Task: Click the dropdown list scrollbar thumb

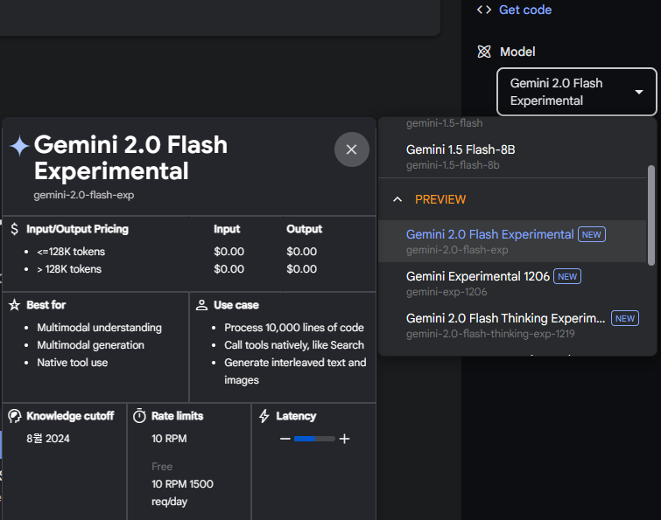Action: [x=650, y=215]
